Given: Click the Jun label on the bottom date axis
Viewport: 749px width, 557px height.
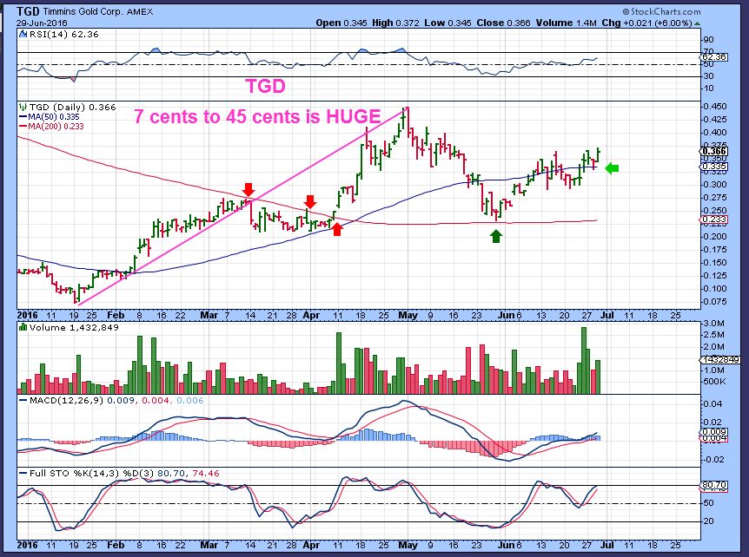Looking at the screenshot, I should pos(507,545).
